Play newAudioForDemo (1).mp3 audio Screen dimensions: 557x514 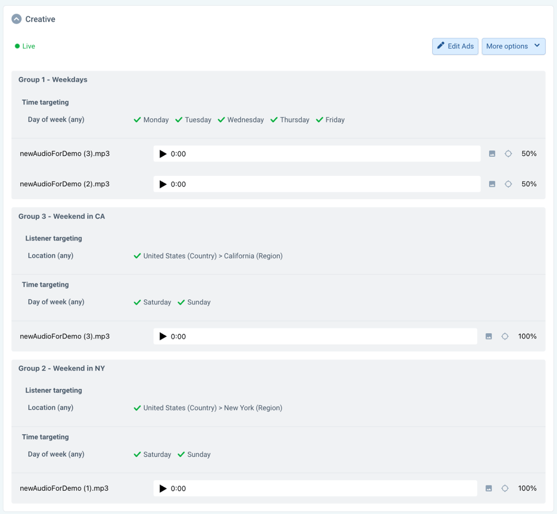tap(163, 488)
